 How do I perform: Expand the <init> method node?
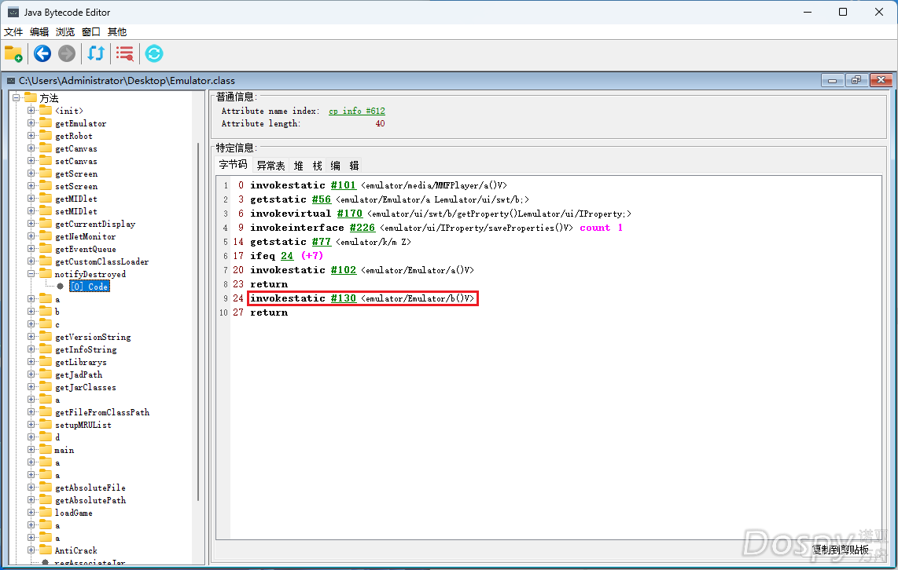coord(31,111)
